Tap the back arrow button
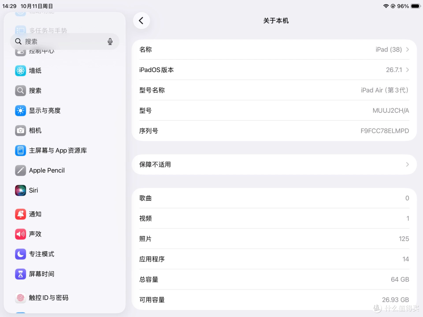Viewport: 423px width, 317px height. coord(141,21)
